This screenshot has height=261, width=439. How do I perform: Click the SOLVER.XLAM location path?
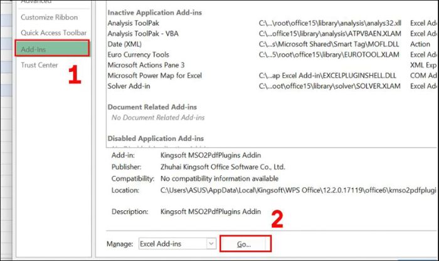click(329, 86)
